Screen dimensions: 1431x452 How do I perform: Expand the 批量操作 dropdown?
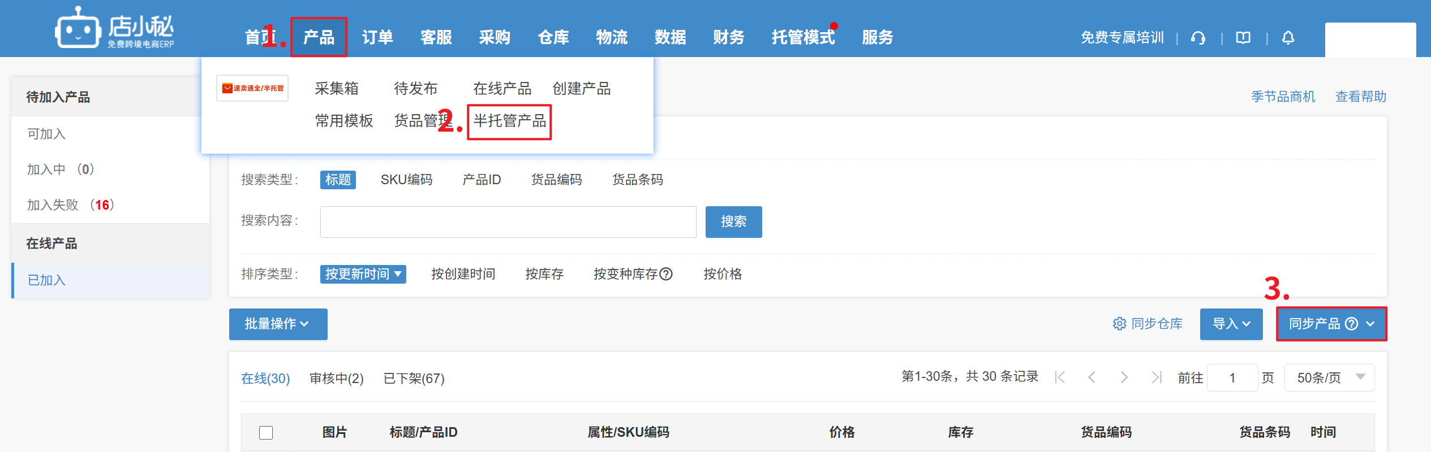[x=278, y=324]
